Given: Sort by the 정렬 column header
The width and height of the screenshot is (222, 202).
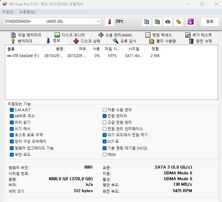Looking at the screenshot, I should [155, 49].
